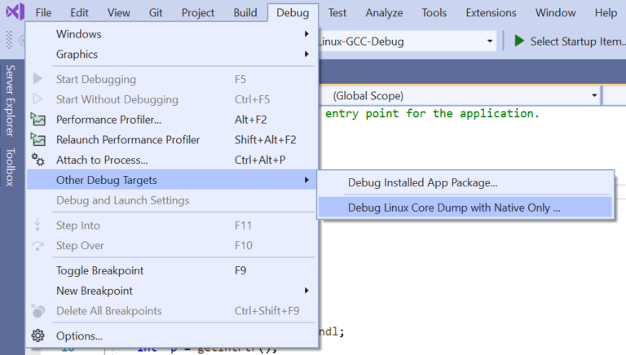This screenshot has height=355, width=626.
Task: Click the green Select Startup Item play icon
Action: [519, 41]
